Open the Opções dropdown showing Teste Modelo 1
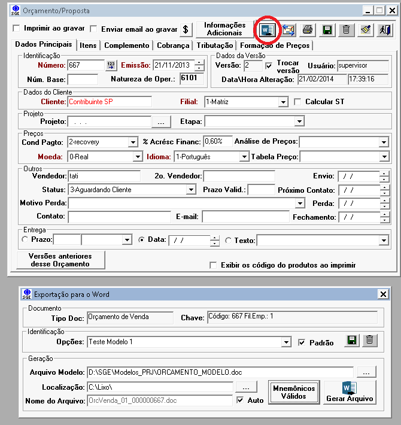This screenshot has height=425, width=401. coord(287,342)
